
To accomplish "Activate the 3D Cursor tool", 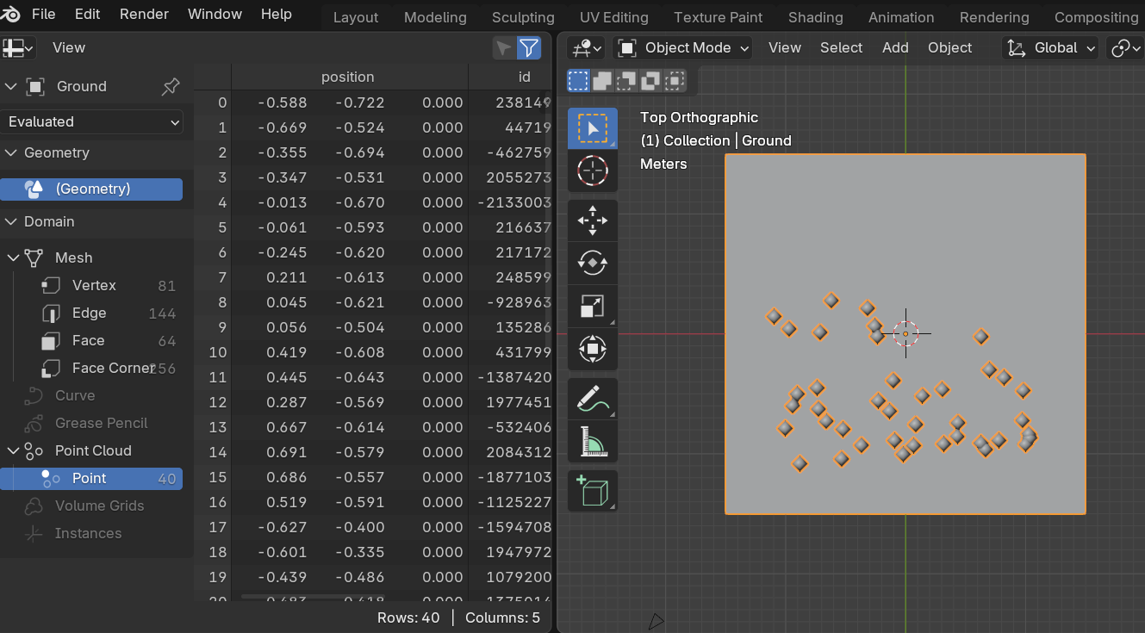I will (592, 171).
